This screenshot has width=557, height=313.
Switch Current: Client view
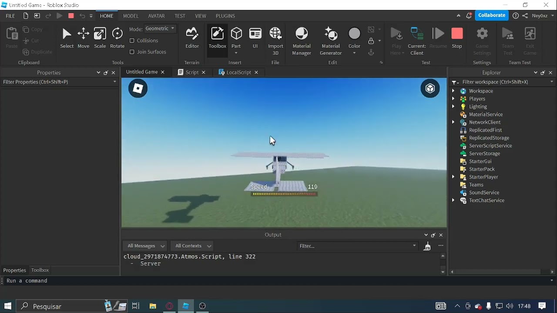[x=416, y=41]
